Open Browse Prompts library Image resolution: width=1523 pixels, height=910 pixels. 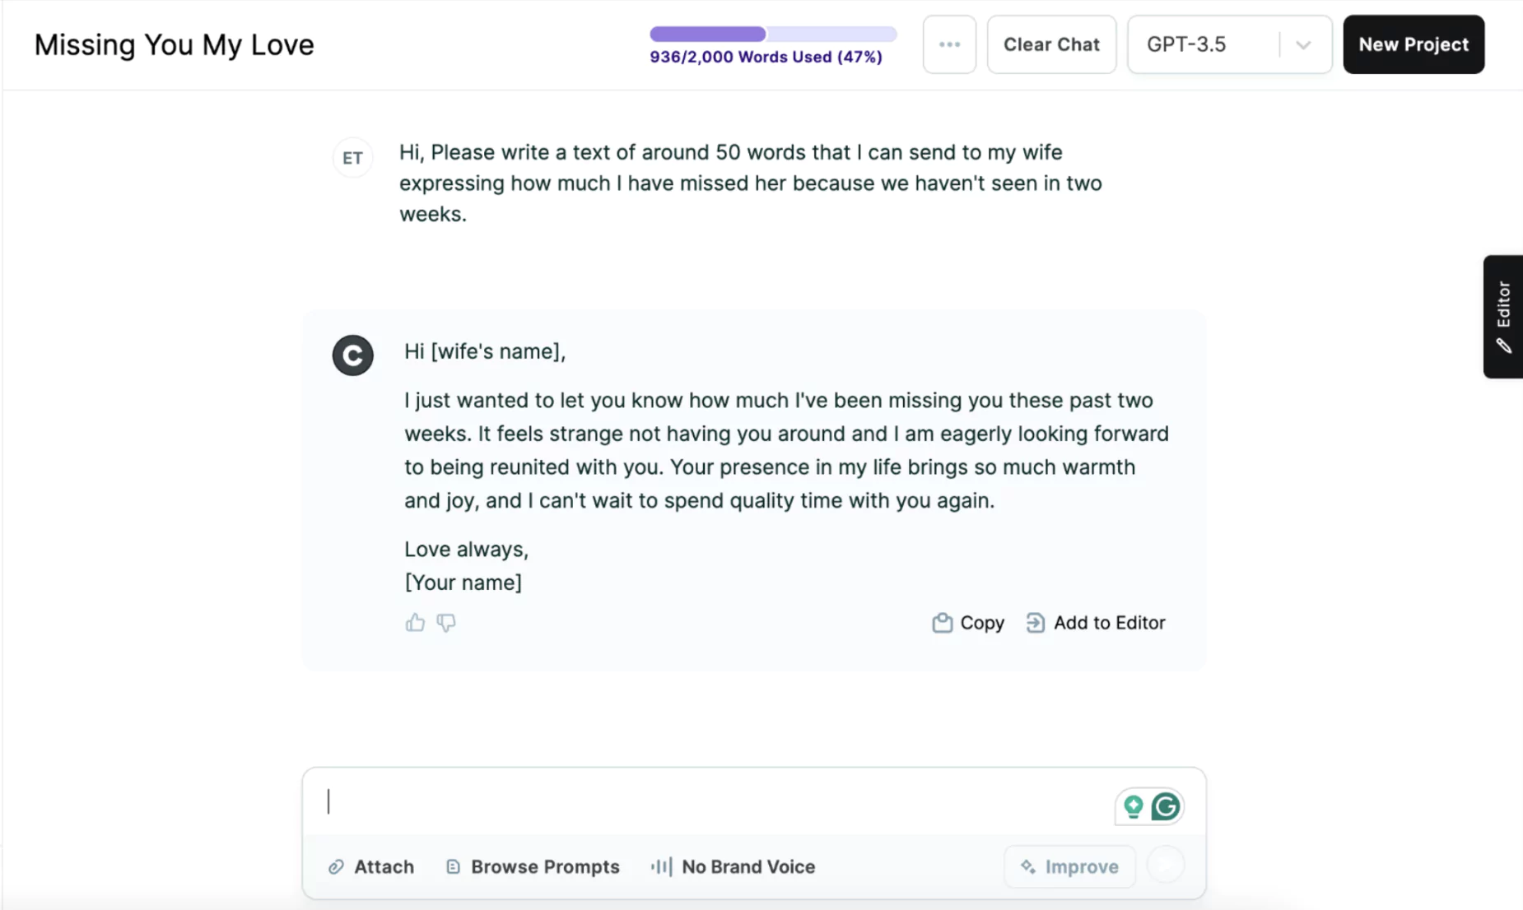pos(533,866)
